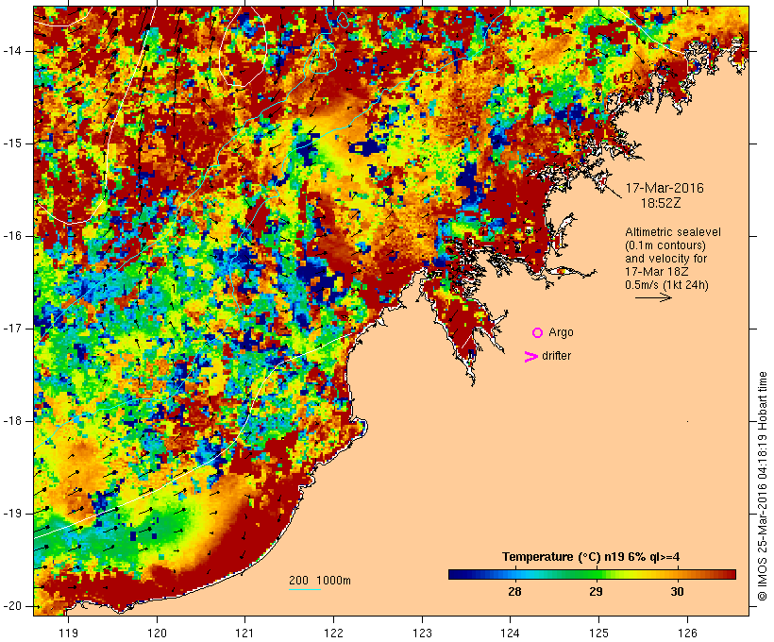774x642 pixels.
Task: Click the longitude label '122'
Action: [334, 633]
